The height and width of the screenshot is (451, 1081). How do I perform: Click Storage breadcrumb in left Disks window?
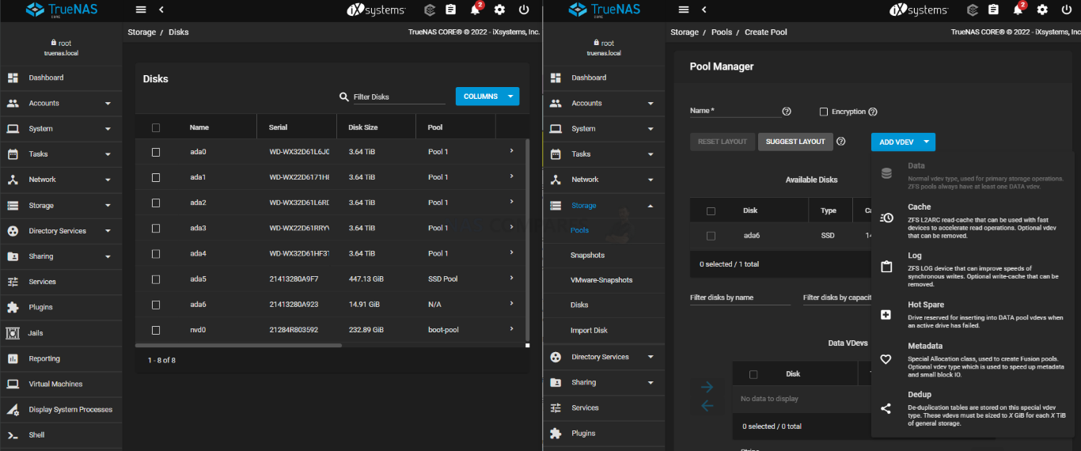point(141,32)
